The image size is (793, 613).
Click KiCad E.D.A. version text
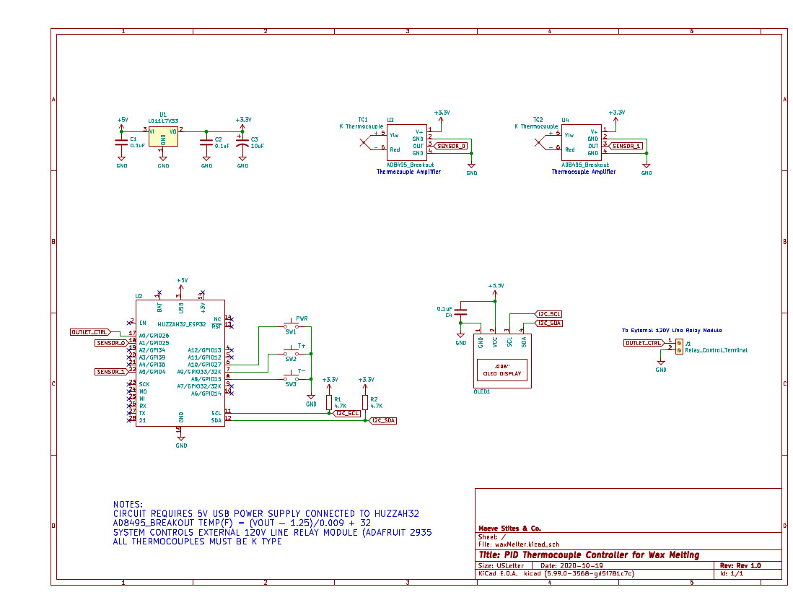556,573
